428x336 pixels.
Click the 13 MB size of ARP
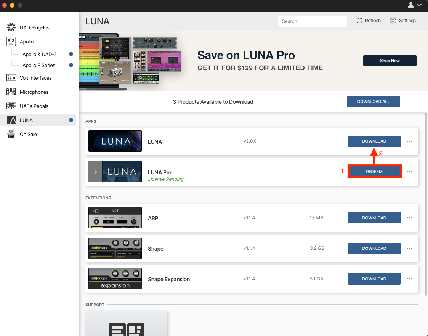(x=316, y=218)
